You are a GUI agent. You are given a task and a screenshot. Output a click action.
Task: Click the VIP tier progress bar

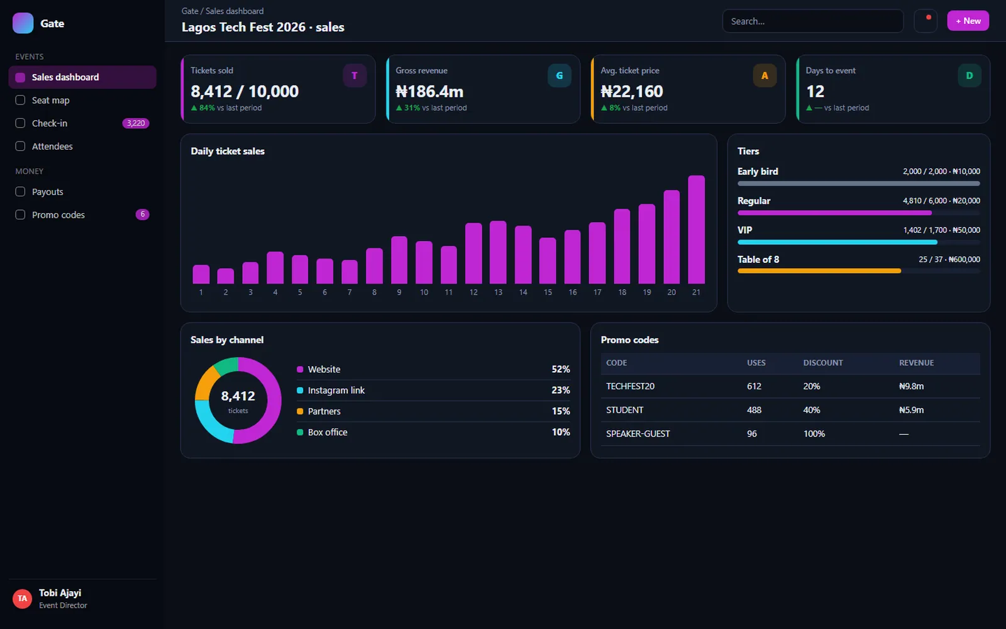[859, 242]
